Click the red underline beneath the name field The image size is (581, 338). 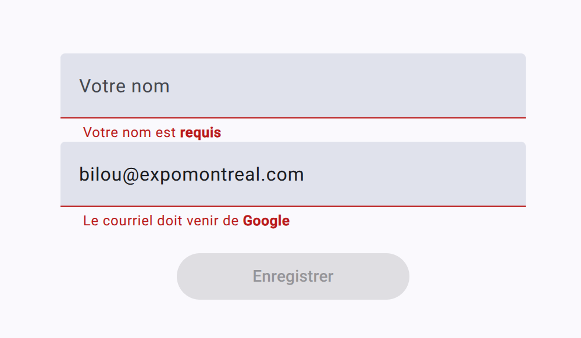click(x=293, y=118)
